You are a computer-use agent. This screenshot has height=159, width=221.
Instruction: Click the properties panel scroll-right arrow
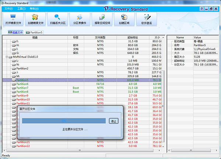click(x=217, y=151)
